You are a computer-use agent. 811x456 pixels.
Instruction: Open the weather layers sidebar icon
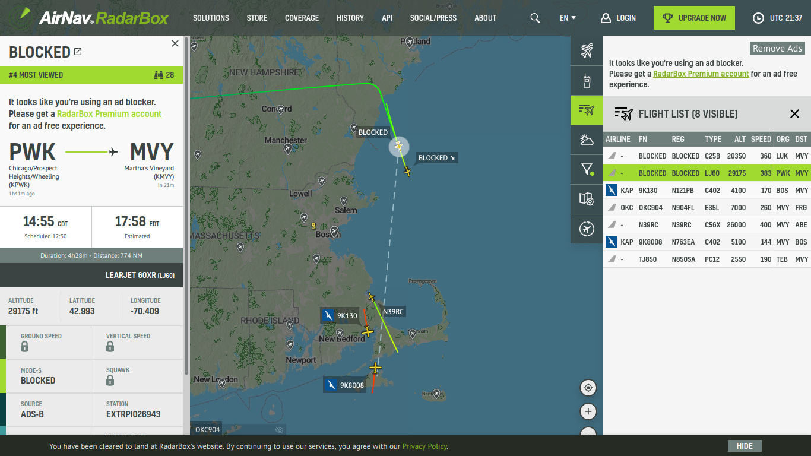pyautogui.click(x=587, y=140)
